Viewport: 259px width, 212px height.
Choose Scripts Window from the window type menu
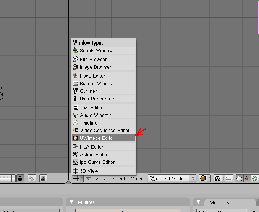point(104,50)
